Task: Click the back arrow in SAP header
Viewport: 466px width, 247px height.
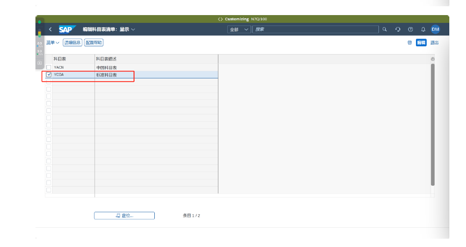Action: pyautogui.click(x=51, y=30)
